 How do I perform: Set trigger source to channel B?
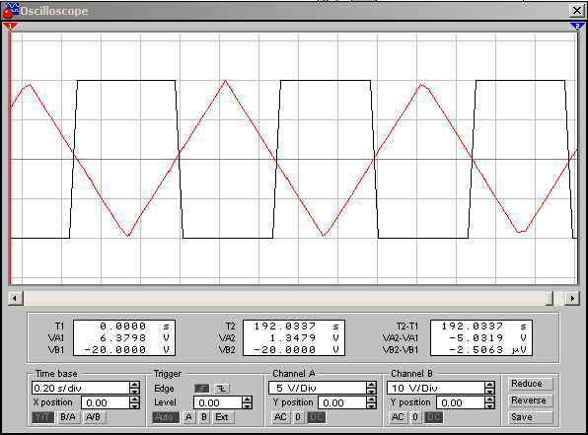[204, 417]
